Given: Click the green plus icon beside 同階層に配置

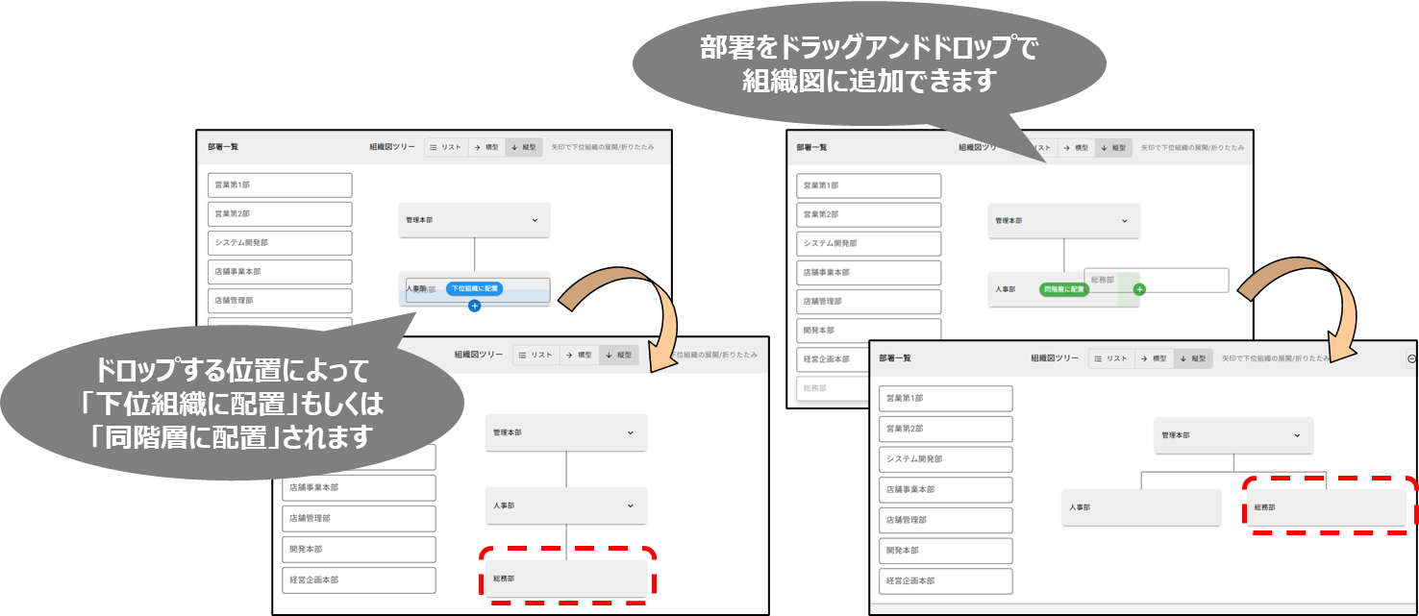Looking at the screenshot, I should coord(1139,288).
